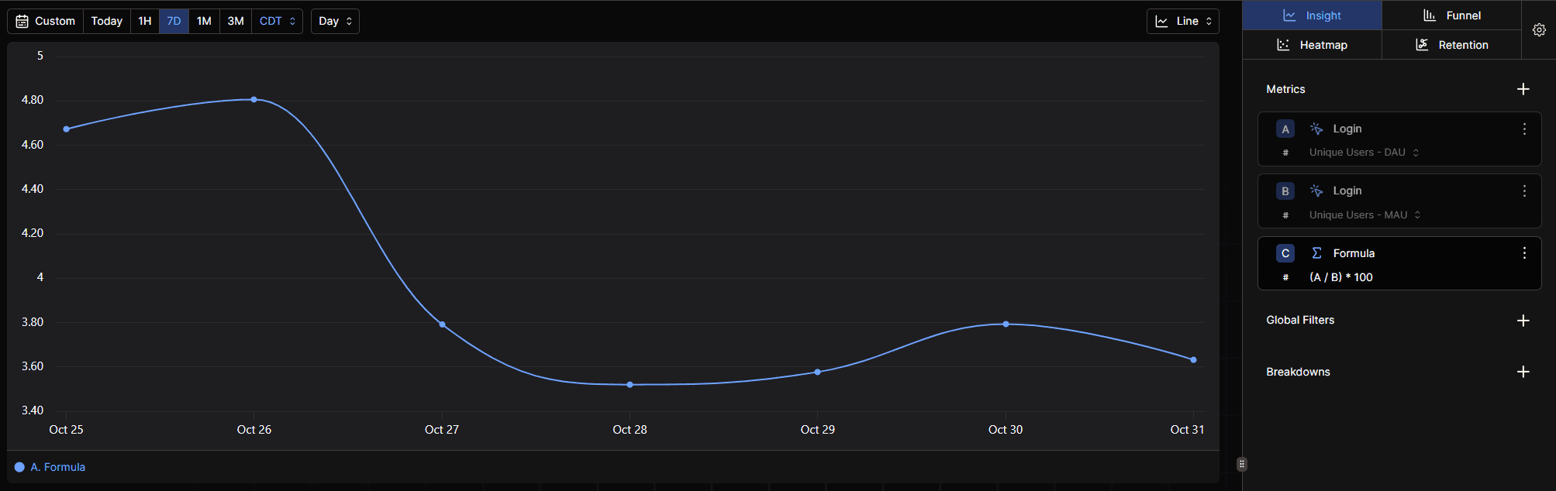Viewport: 1556px width, 491px height.
Task: Open three-dot menu for metric B Login
Action: click(x=1523, y=191)
